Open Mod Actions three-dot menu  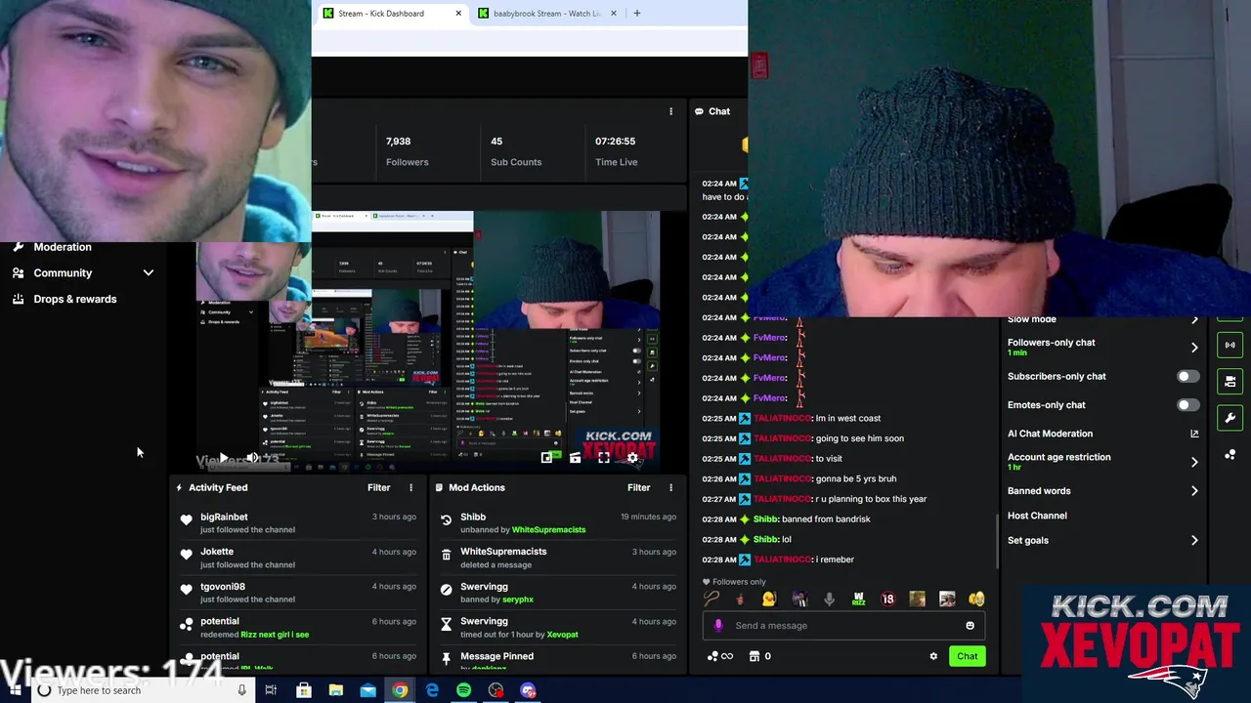[x=670, y=487]
